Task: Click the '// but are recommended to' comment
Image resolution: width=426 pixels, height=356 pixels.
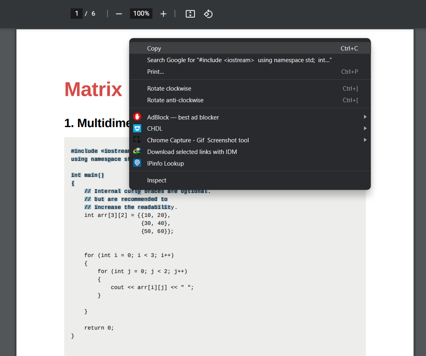Action: point(126,199)
